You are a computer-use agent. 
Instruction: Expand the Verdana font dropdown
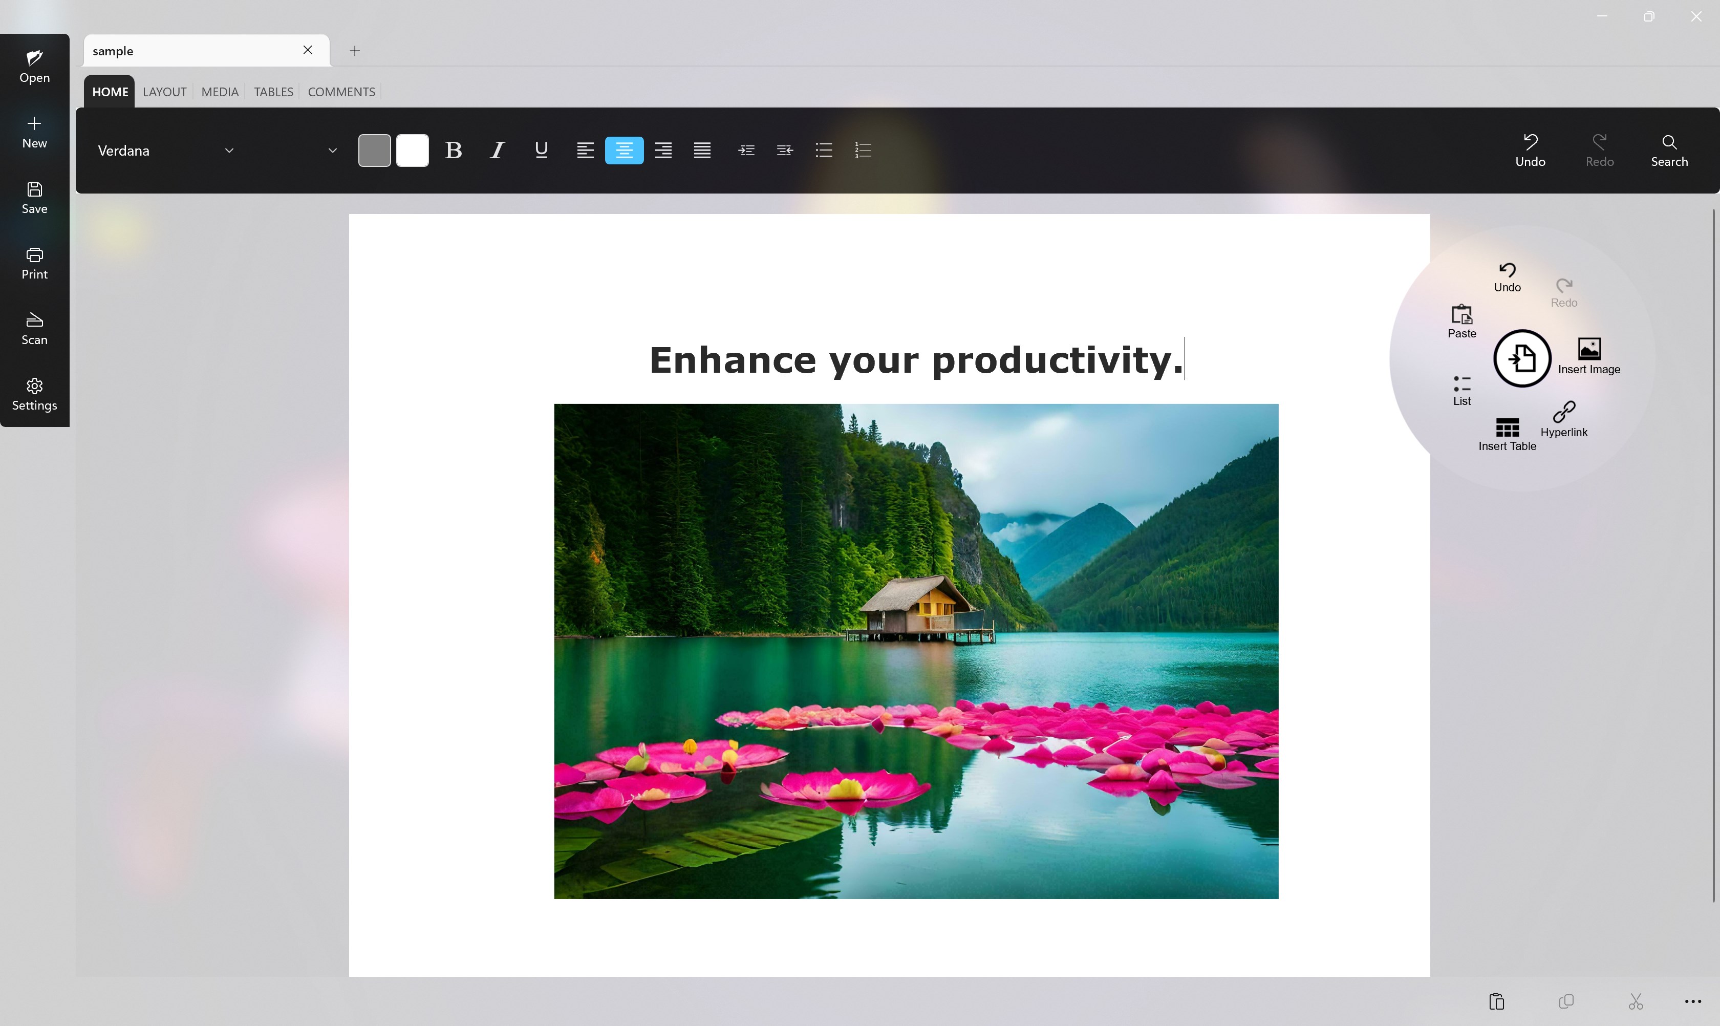[x=229, y=150]
